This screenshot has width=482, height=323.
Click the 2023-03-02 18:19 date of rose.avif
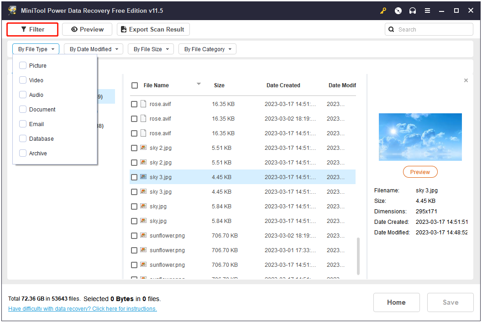click(290, 118)
